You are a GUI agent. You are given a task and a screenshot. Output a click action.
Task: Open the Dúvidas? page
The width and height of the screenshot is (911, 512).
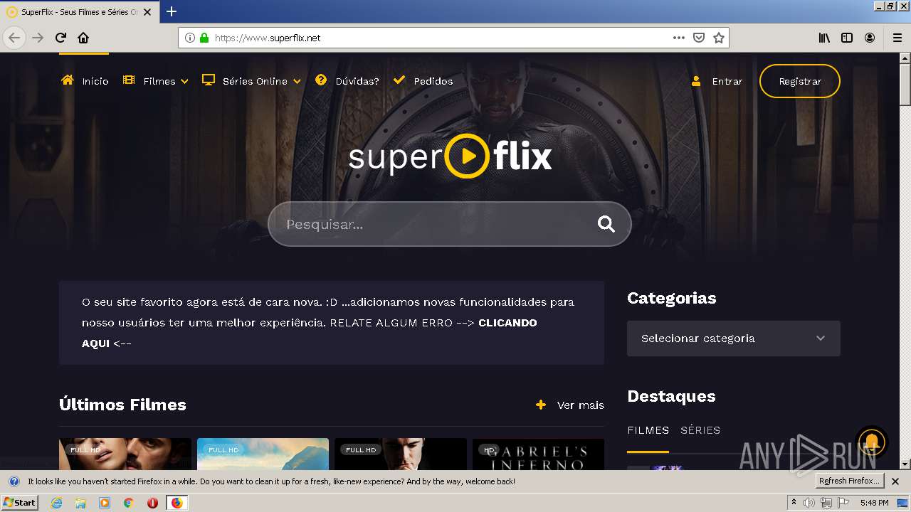click(x=347, y=81)
